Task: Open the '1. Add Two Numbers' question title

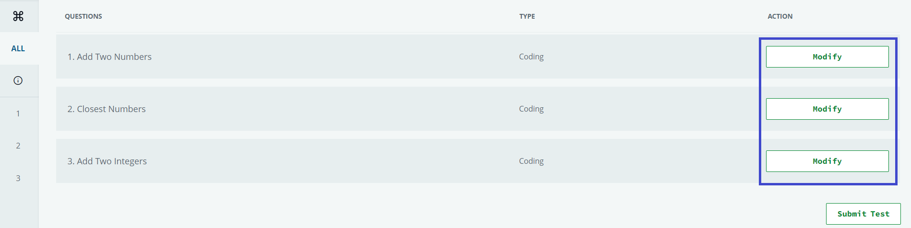Action: pyautogui.click(x=109, y=57)
